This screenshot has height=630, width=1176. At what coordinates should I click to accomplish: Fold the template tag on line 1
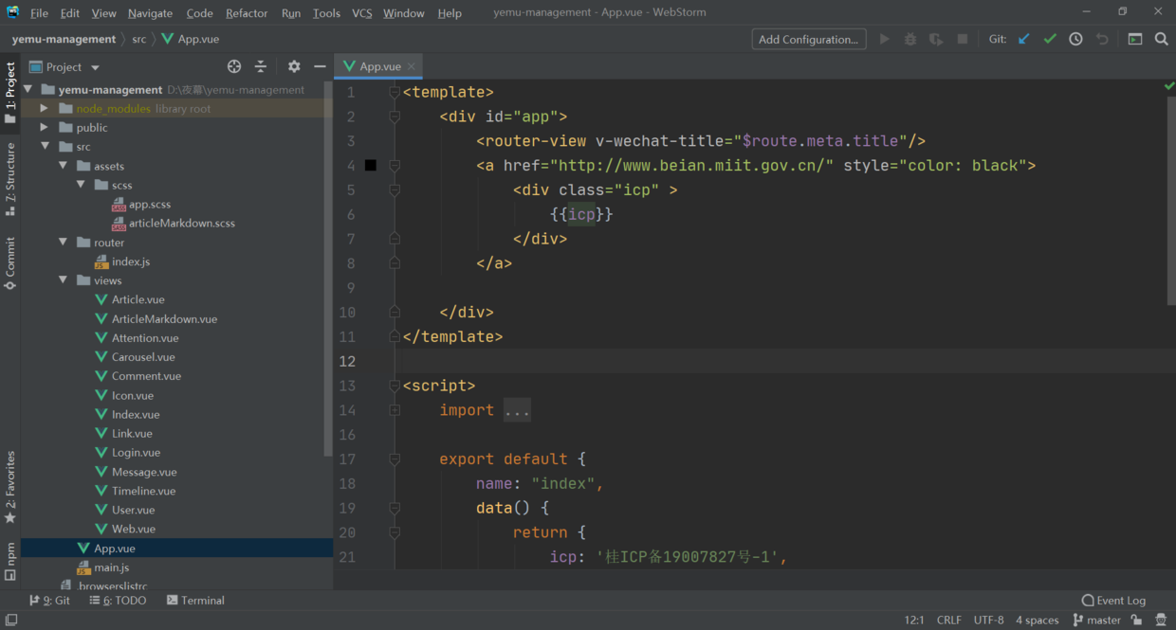pyautogui.click(x=395, y=92)
